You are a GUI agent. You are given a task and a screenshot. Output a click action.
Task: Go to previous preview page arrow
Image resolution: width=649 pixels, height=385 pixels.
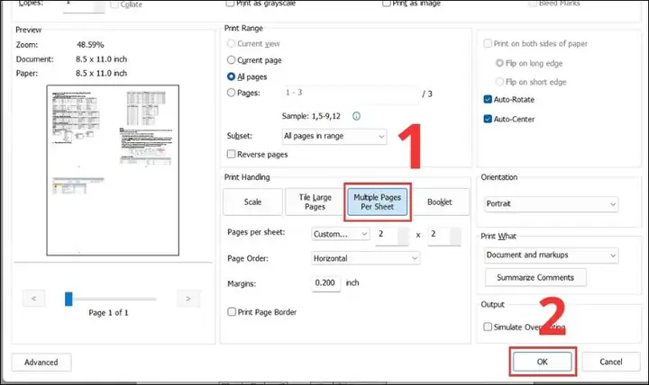click(x=34, y=299)
